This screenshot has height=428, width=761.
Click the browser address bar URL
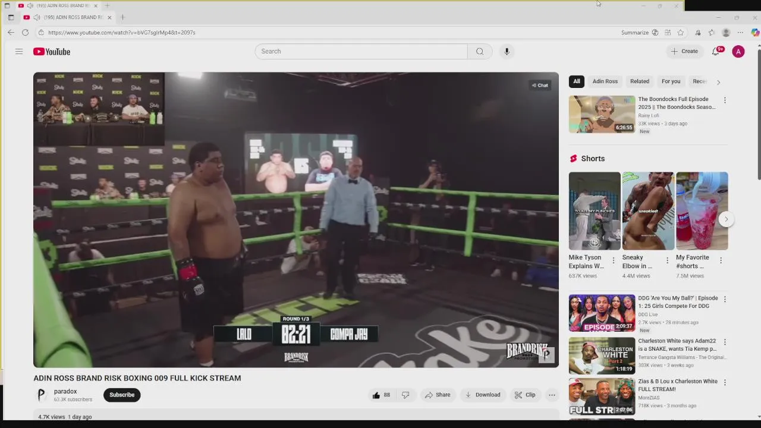pyautogui.click(x=122, y=33)
